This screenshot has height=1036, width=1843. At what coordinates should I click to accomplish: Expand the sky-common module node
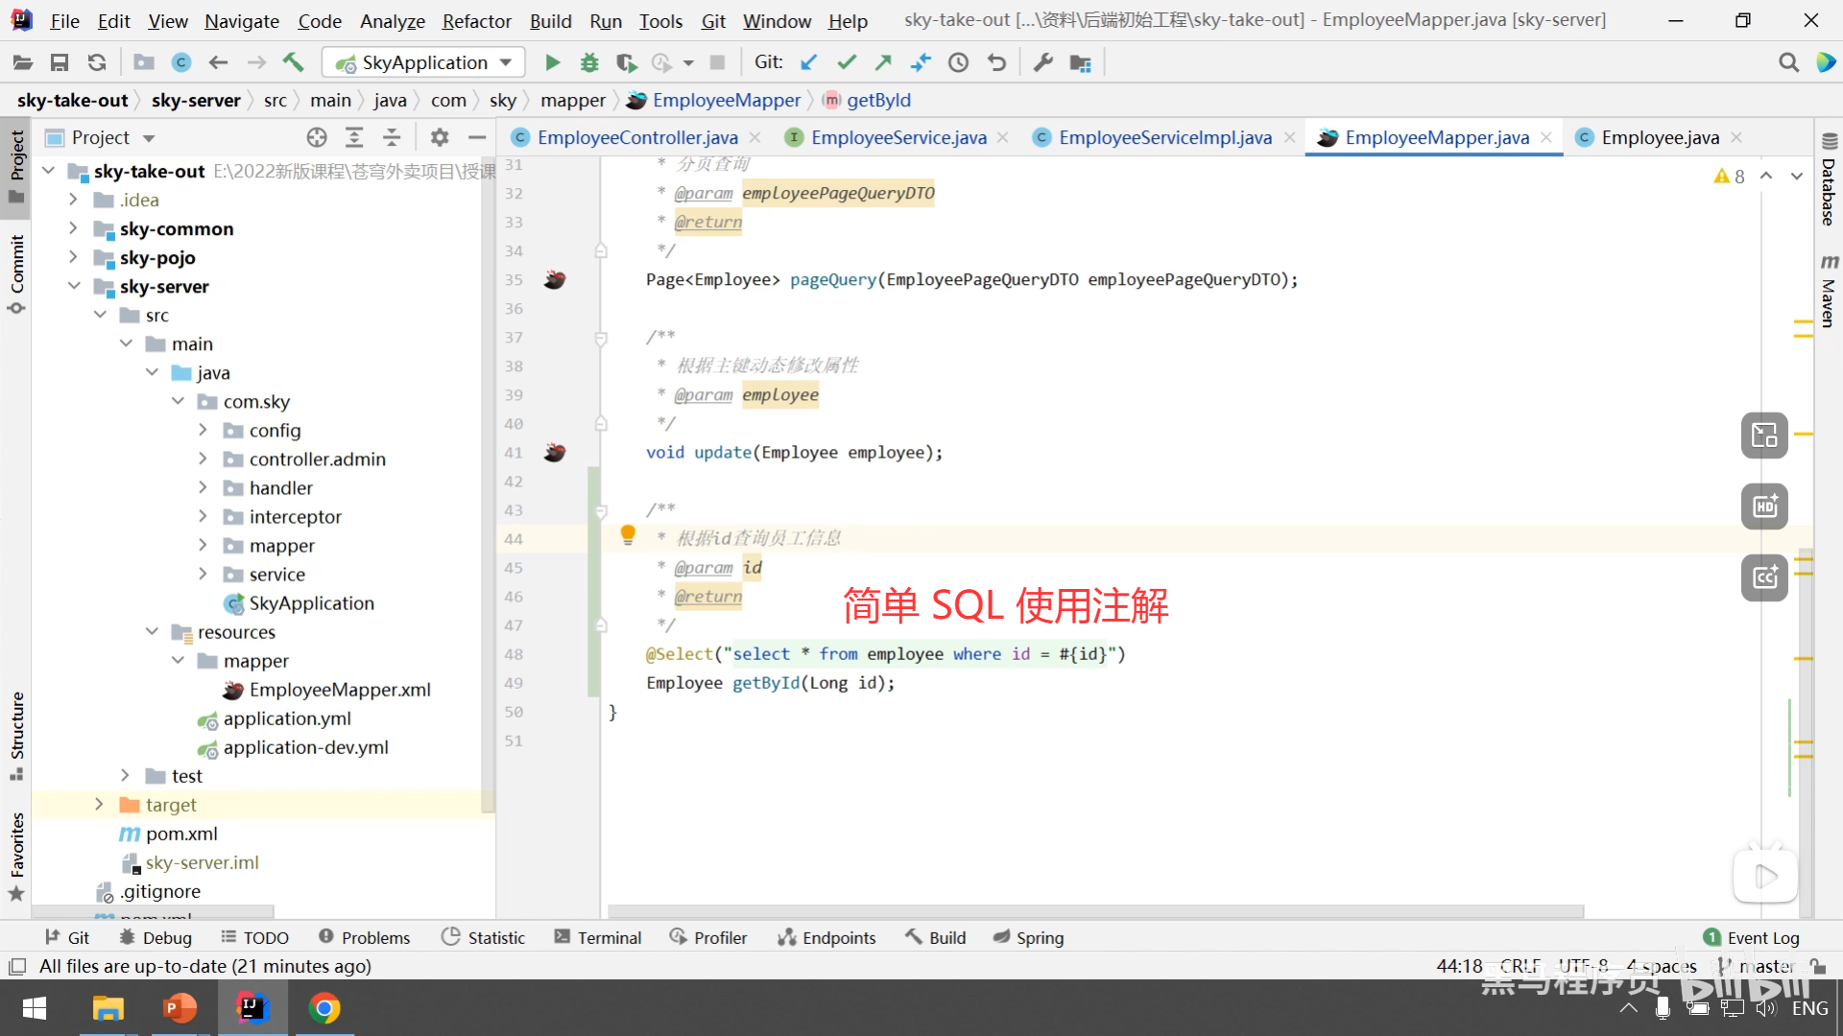pos(73,229)
